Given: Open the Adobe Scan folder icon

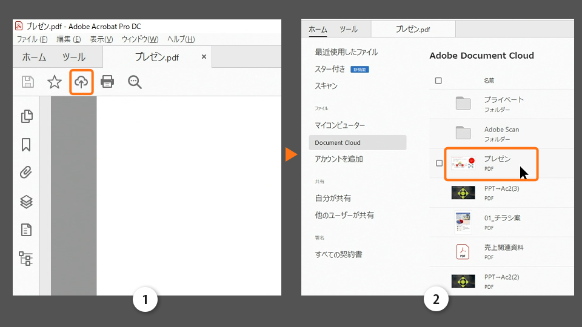Looking at the screenshot, I should 463,133.
